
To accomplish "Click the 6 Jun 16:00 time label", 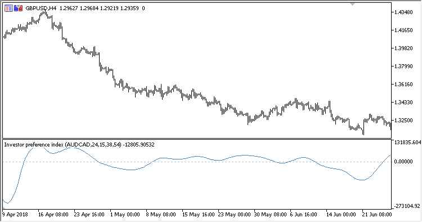I will pos(304,215).
